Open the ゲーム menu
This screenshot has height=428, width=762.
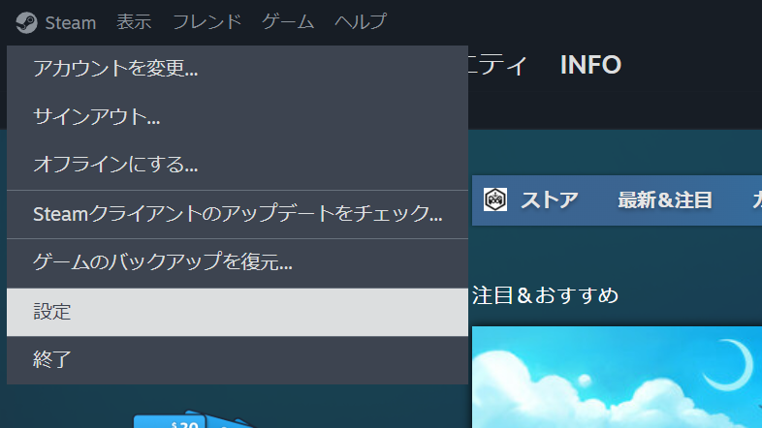pyautogui.click(x=288, y=22)
